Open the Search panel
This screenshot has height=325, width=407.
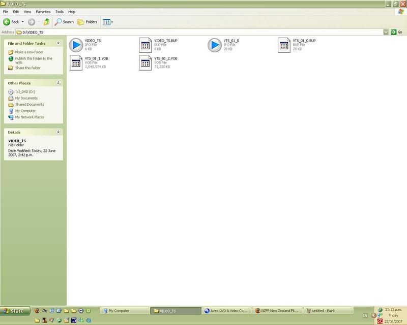(x=65, y=22)
